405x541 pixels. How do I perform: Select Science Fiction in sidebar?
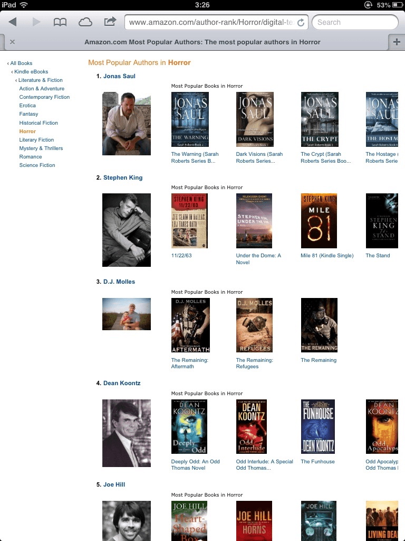click(37, 165)
